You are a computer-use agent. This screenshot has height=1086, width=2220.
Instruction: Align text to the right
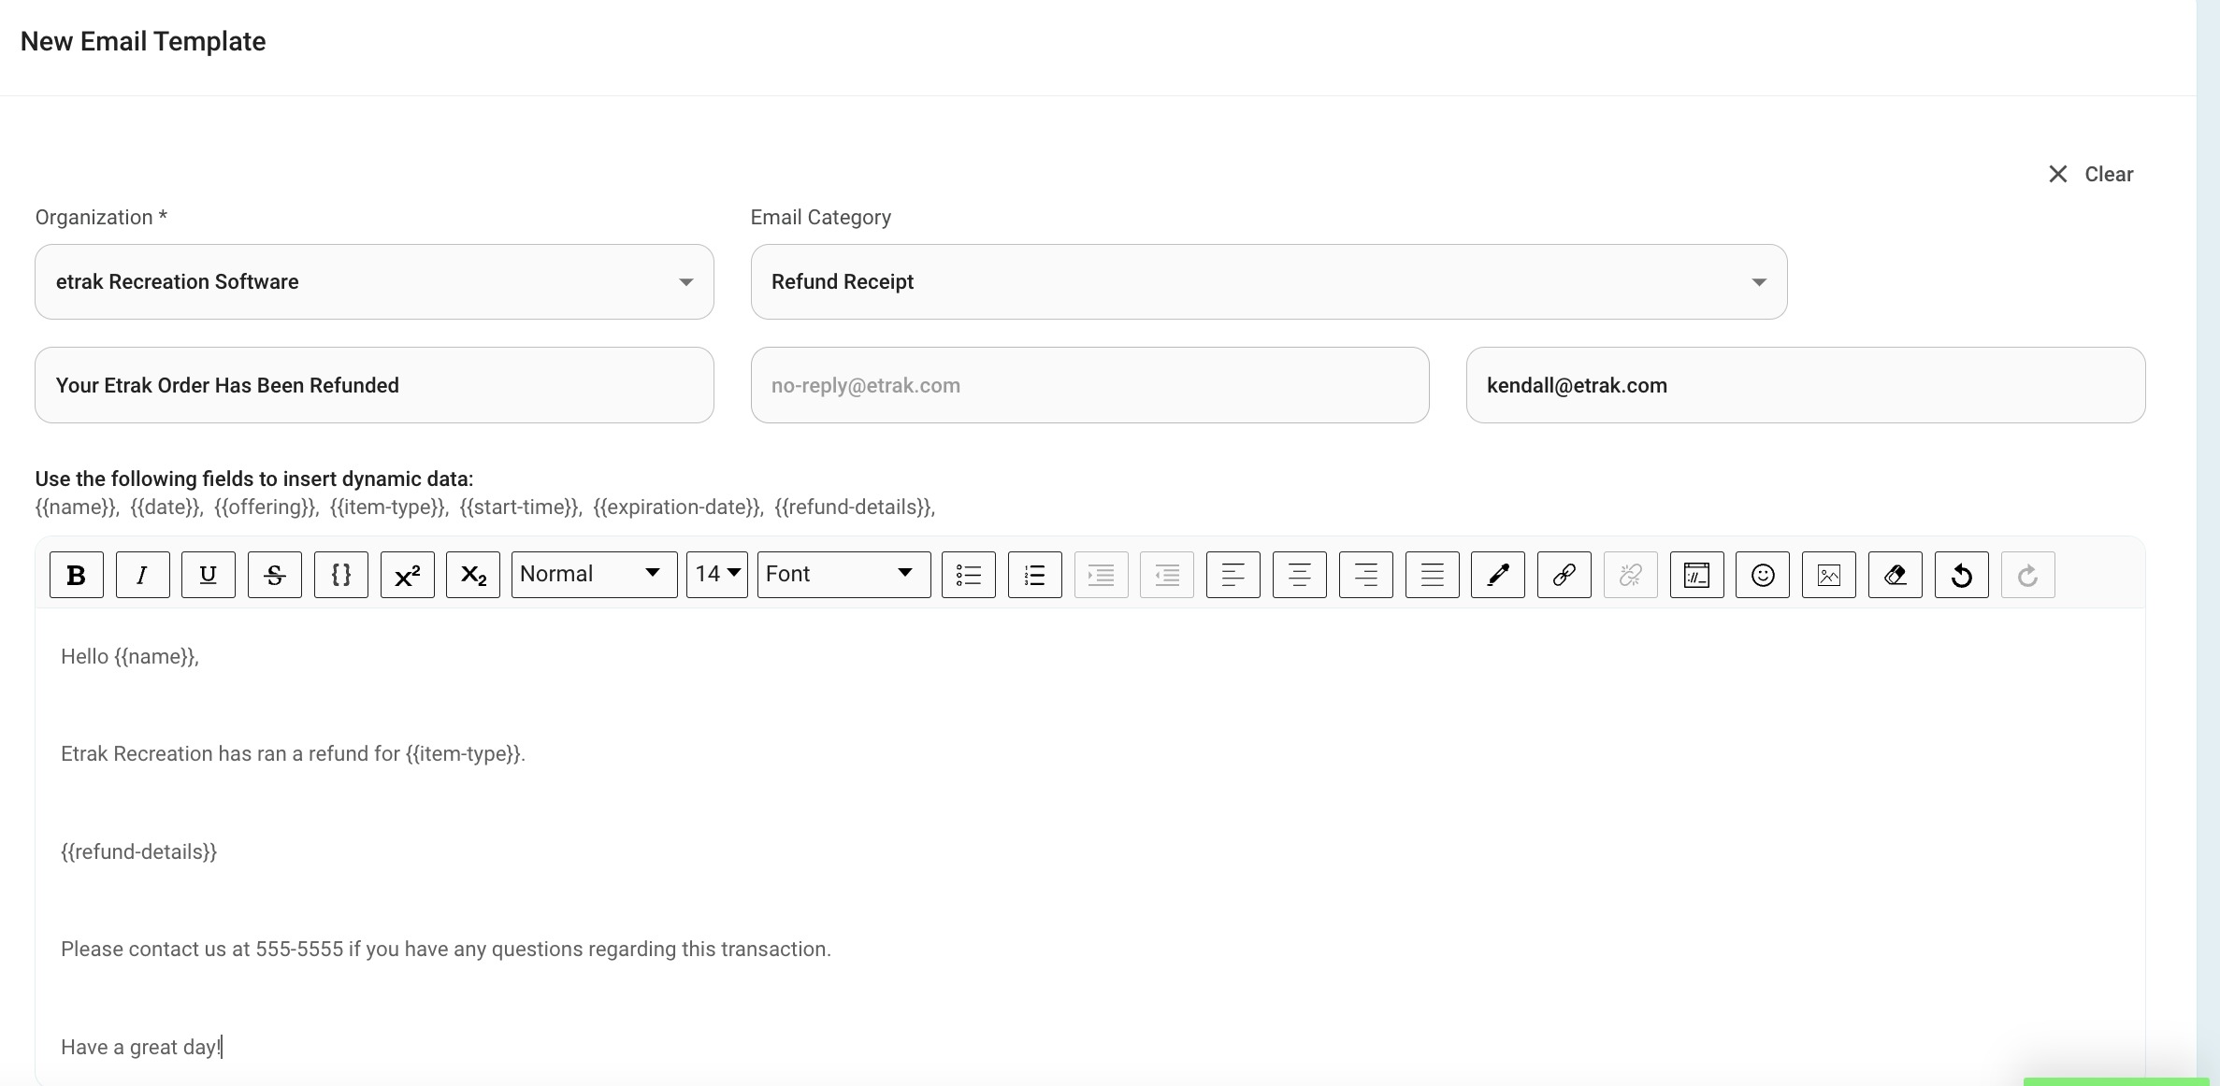[x=1366, y=575]
